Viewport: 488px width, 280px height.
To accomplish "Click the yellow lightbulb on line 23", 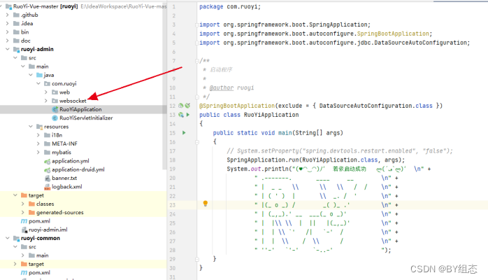I will (206, 204).
